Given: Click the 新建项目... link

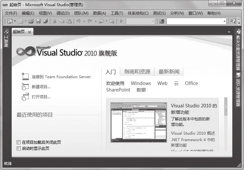Looking at the screenshot, I should point(41,87).
